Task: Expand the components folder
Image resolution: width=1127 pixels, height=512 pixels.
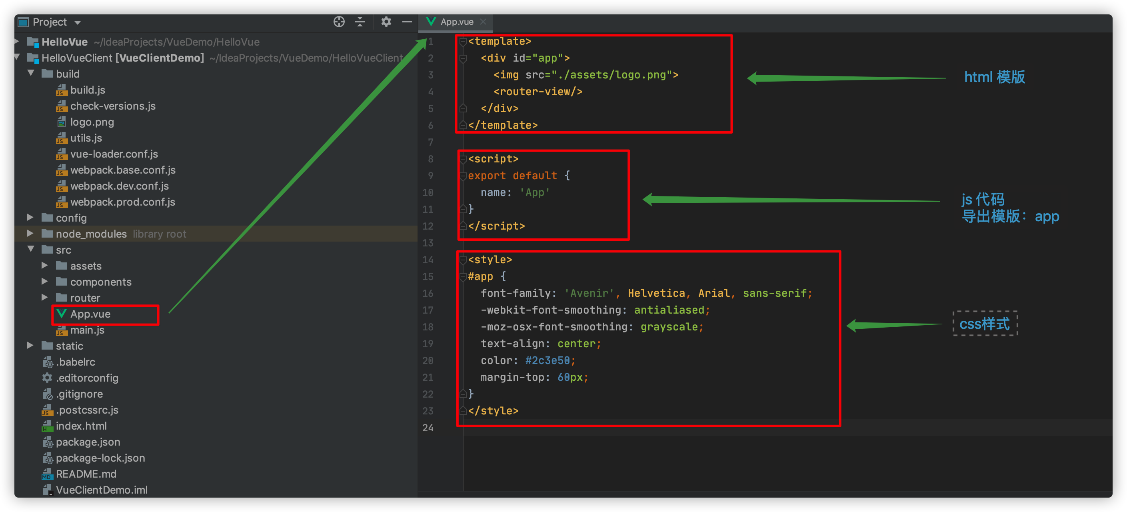Action: click(45, 281)
